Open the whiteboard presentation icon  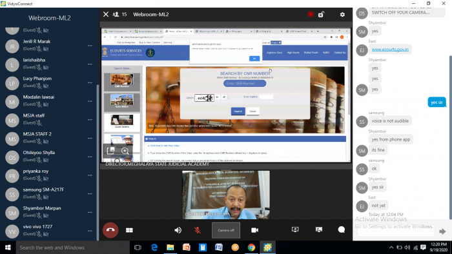pos(319,230)
